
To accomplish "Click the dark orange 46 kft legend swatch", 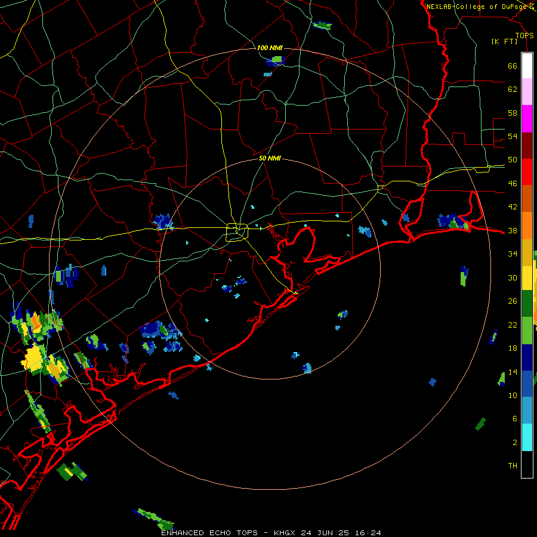I will pyautogui.click(x=527, y=198).
